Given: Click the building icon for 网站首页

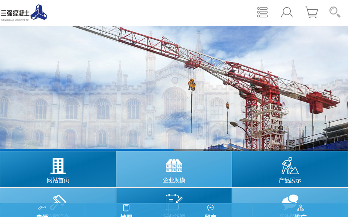Looking at the screenshot, I should pos(58,166).
